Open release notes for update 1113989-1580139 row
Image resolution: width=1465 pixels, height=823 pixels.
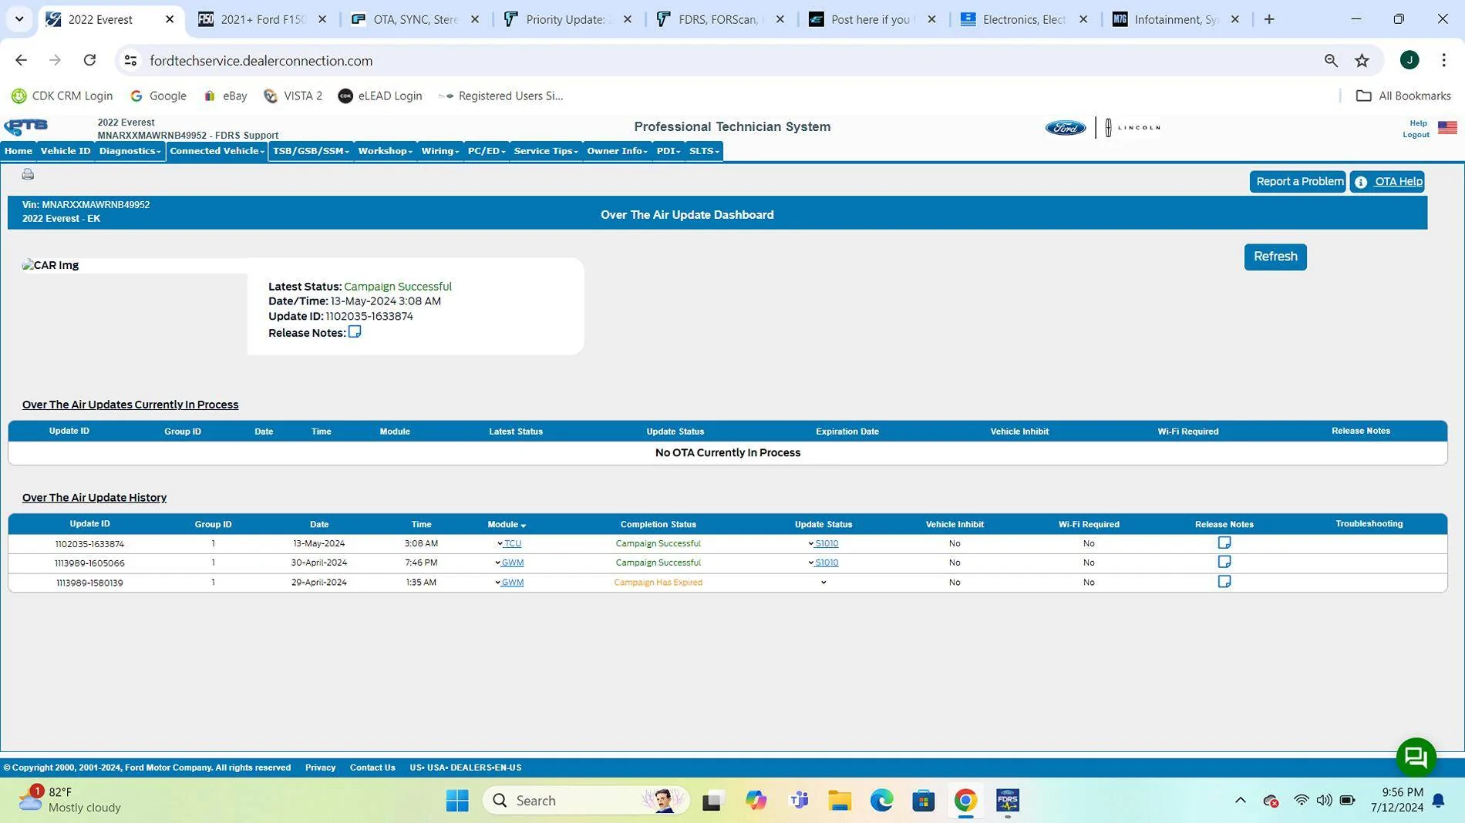1224,582
